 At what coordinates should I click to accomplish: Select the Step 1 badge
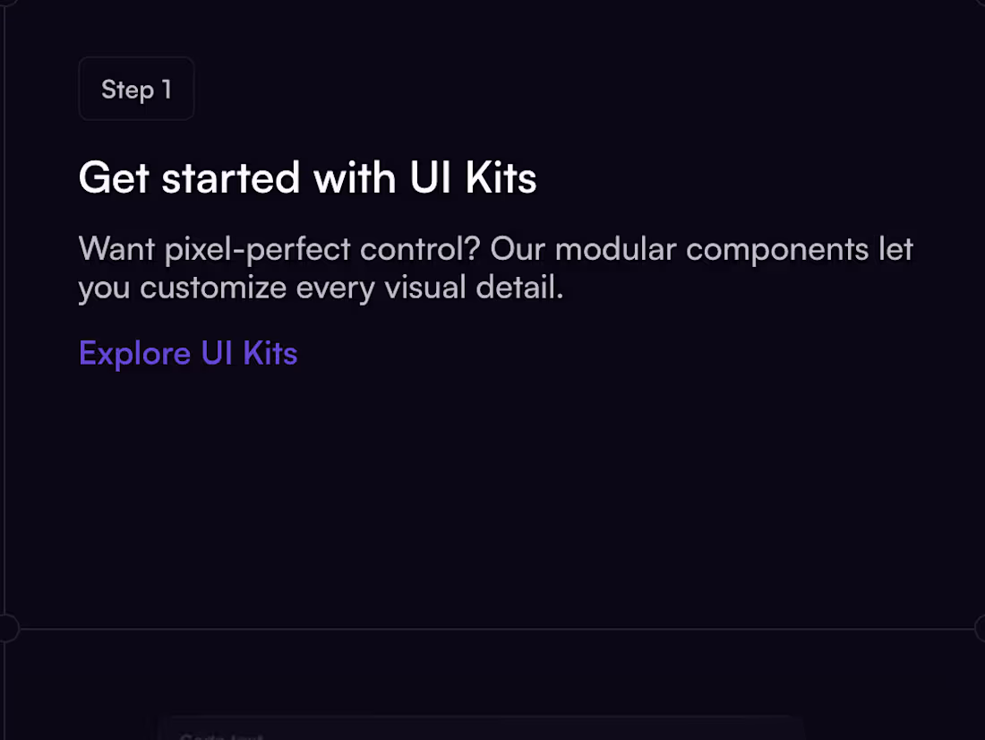136,89
